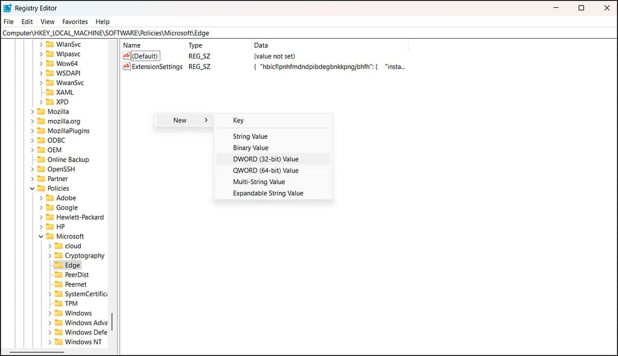
Task: Open the Favorites menu
Action: click(75, 22)
